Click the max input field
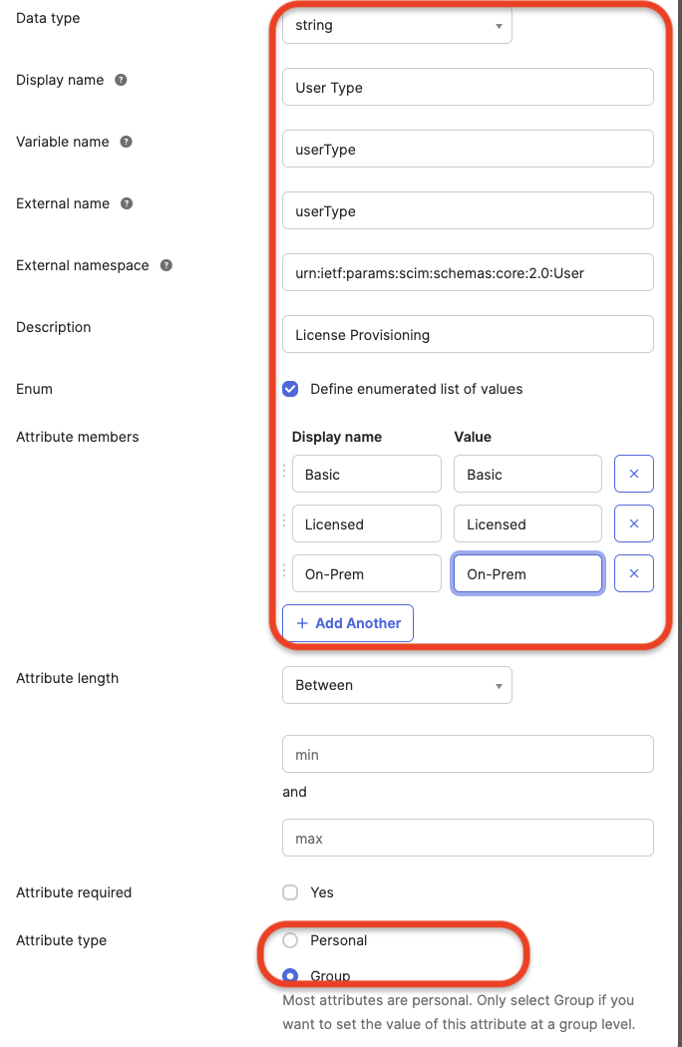 (468, 838)
